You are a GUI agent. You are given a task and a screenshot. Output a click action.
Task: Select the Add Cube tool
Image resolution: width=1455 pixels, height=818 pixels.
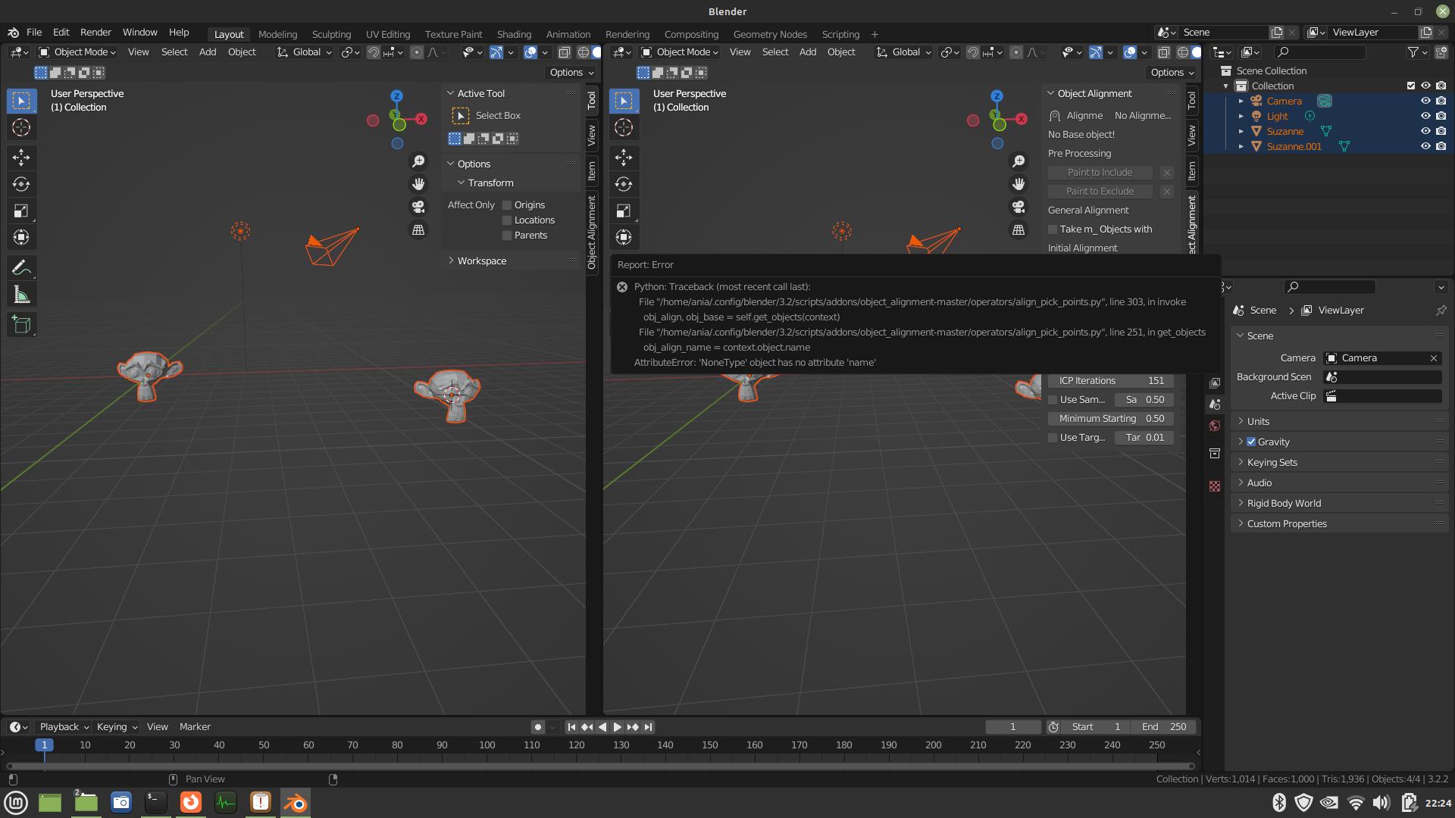[21, 324]
